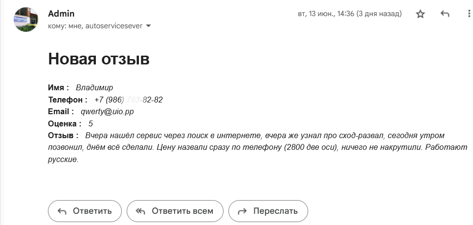Click the Admin sender avatar
Image resolution: width=473 pixels, height=225 pixels.
click(x=26, y=19)
